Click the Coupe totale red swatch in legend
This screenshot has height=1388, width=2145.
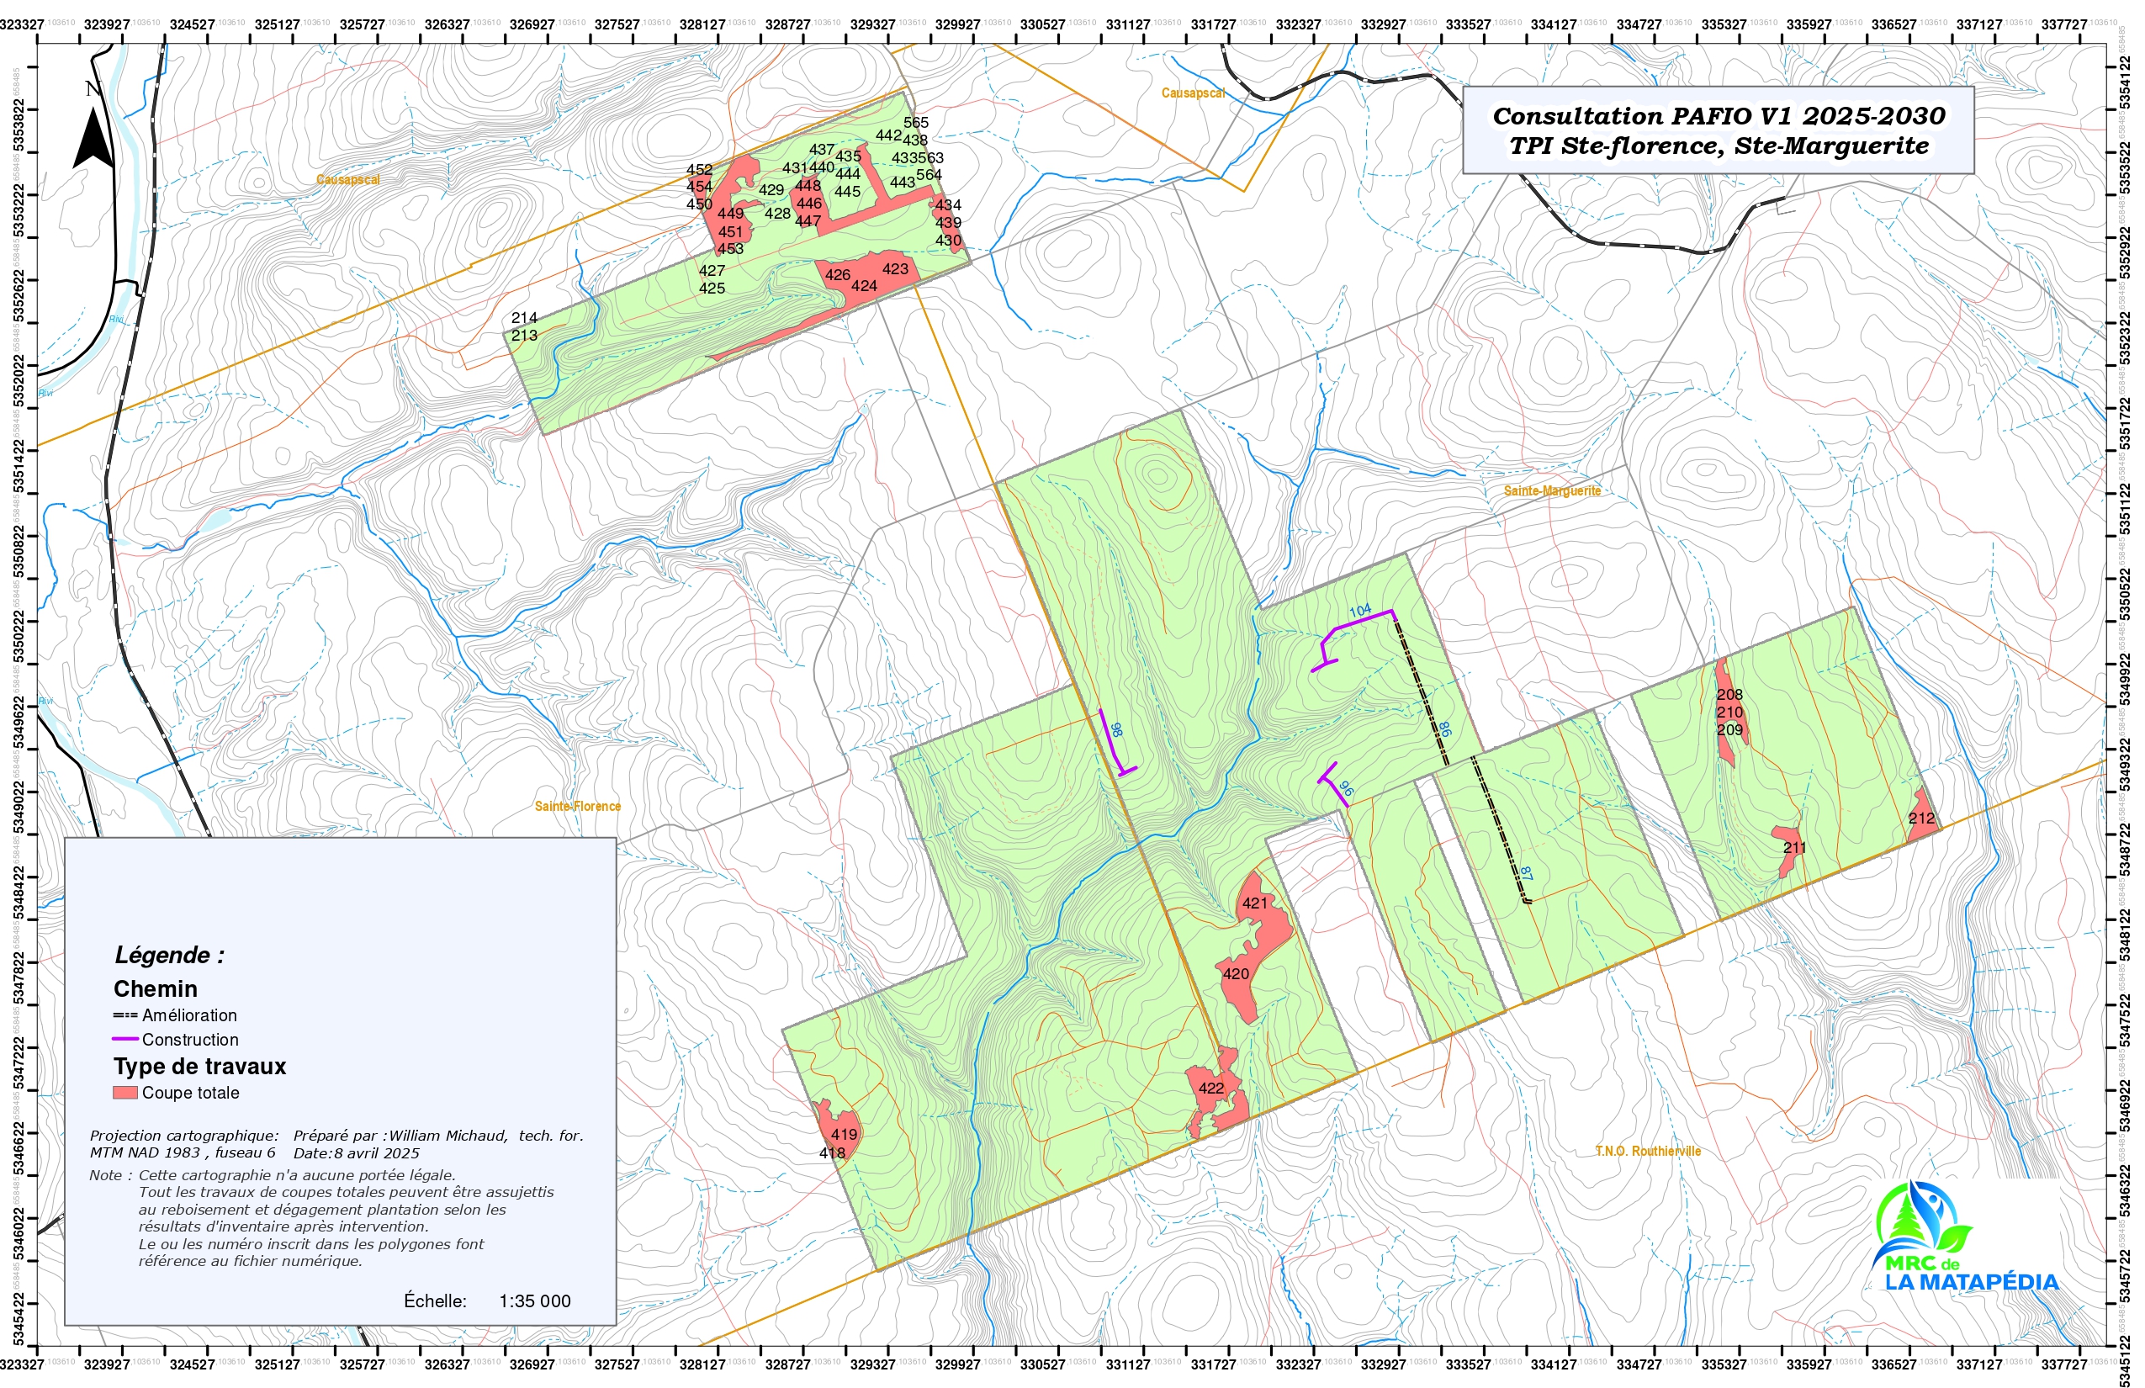[x=125, y=1094]
